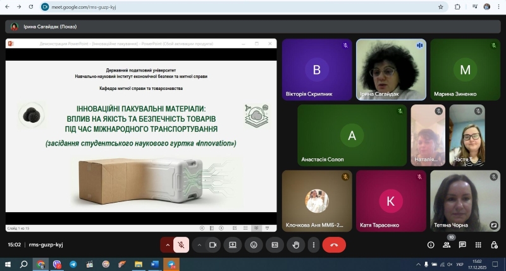
Task: Raise your hand
Action: click(295, 245)
